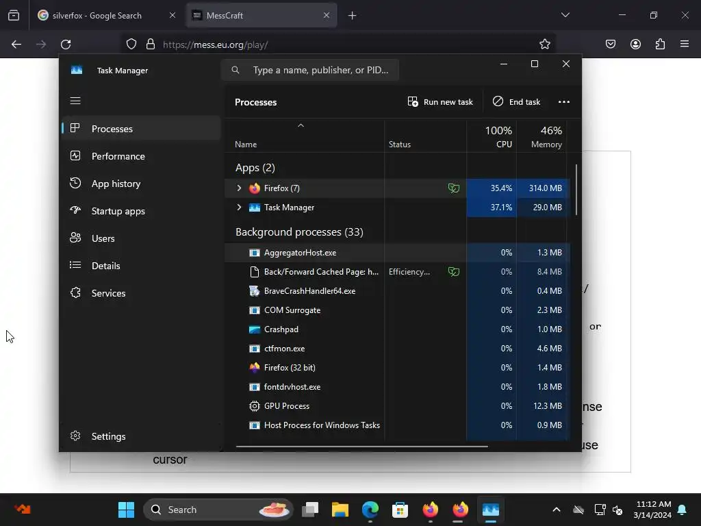The height and width of the screenshot is (526, 701).
Task: Go to App history page
Action: [141, 184]
